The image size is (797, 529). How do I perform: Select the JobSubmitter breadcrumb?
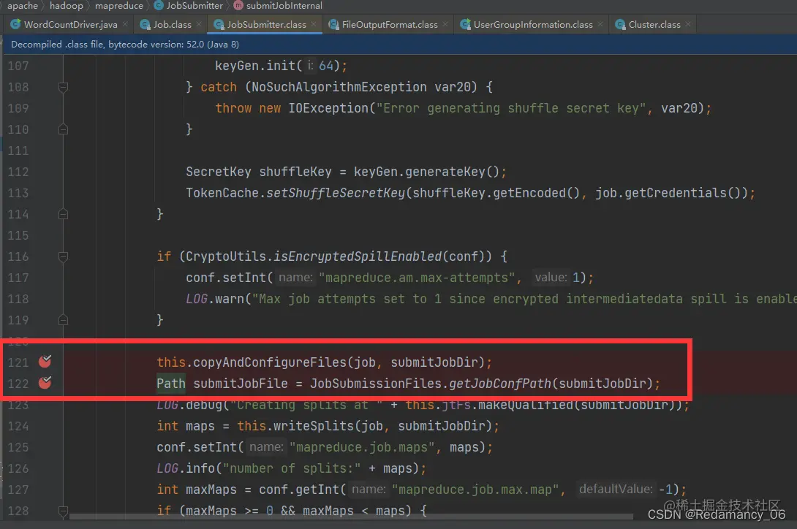[x=194, y=6]
